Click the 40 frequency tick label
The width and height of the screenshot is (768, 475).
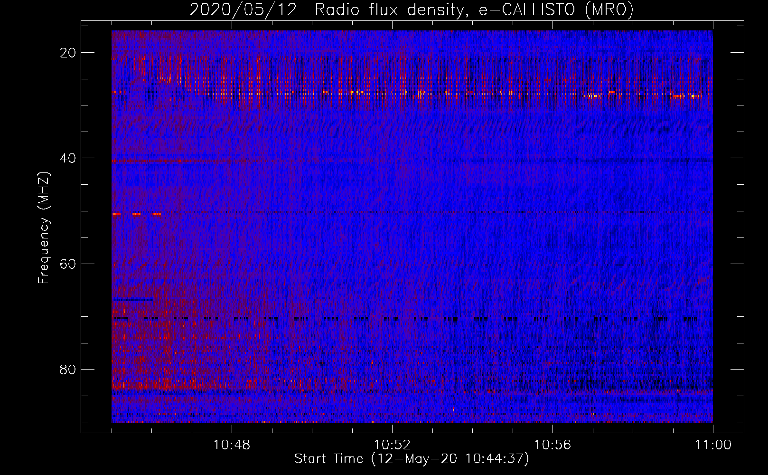(x=68, y=158)
